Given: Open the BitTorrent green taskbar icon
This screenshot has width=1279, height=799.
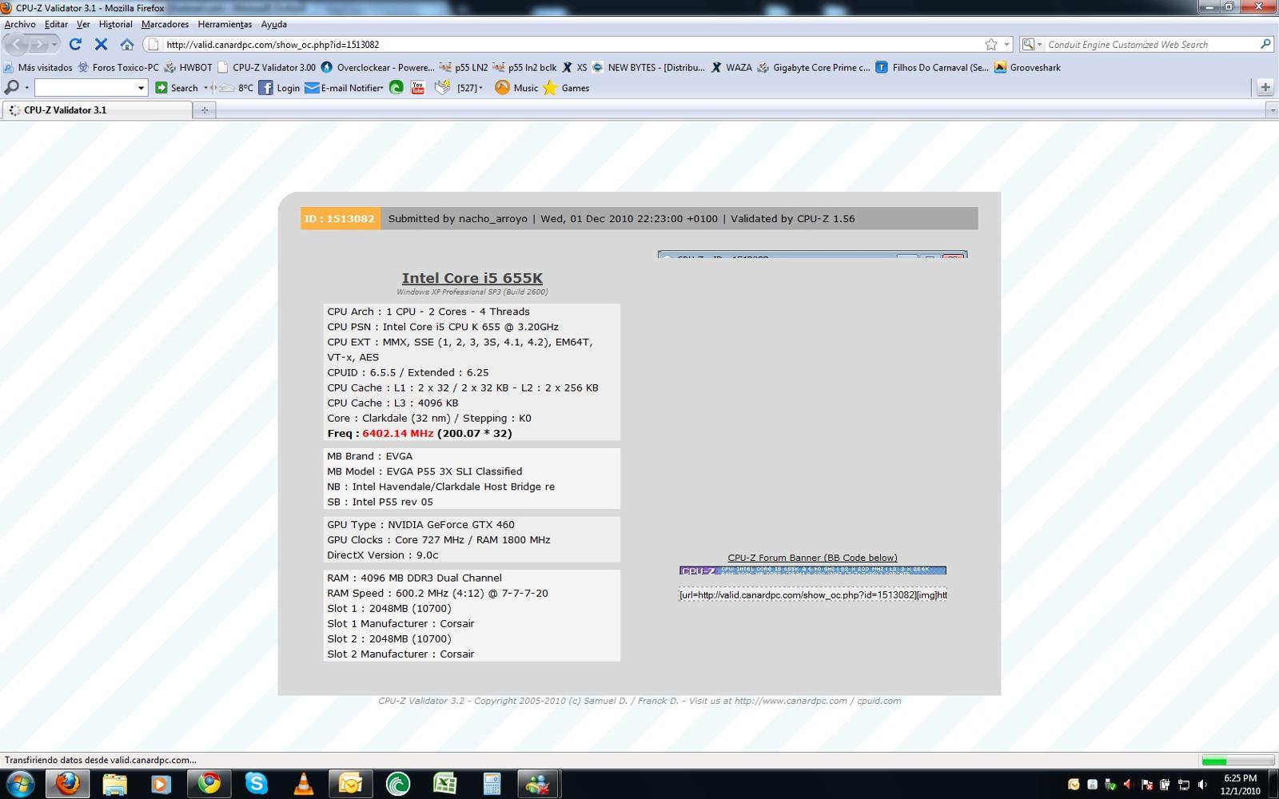Looking at the screenshot, I should coord(398,785).
